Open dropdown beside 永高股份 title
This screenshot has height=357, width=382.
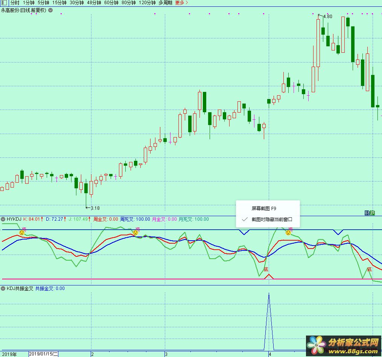pyautogui.click(x=50, y=10)
